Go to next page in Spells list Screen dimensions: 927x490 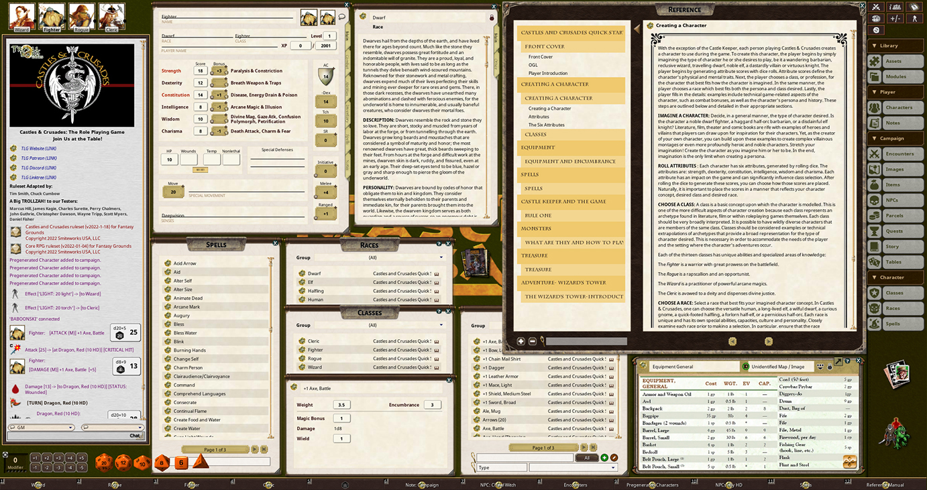click(254, 449)
